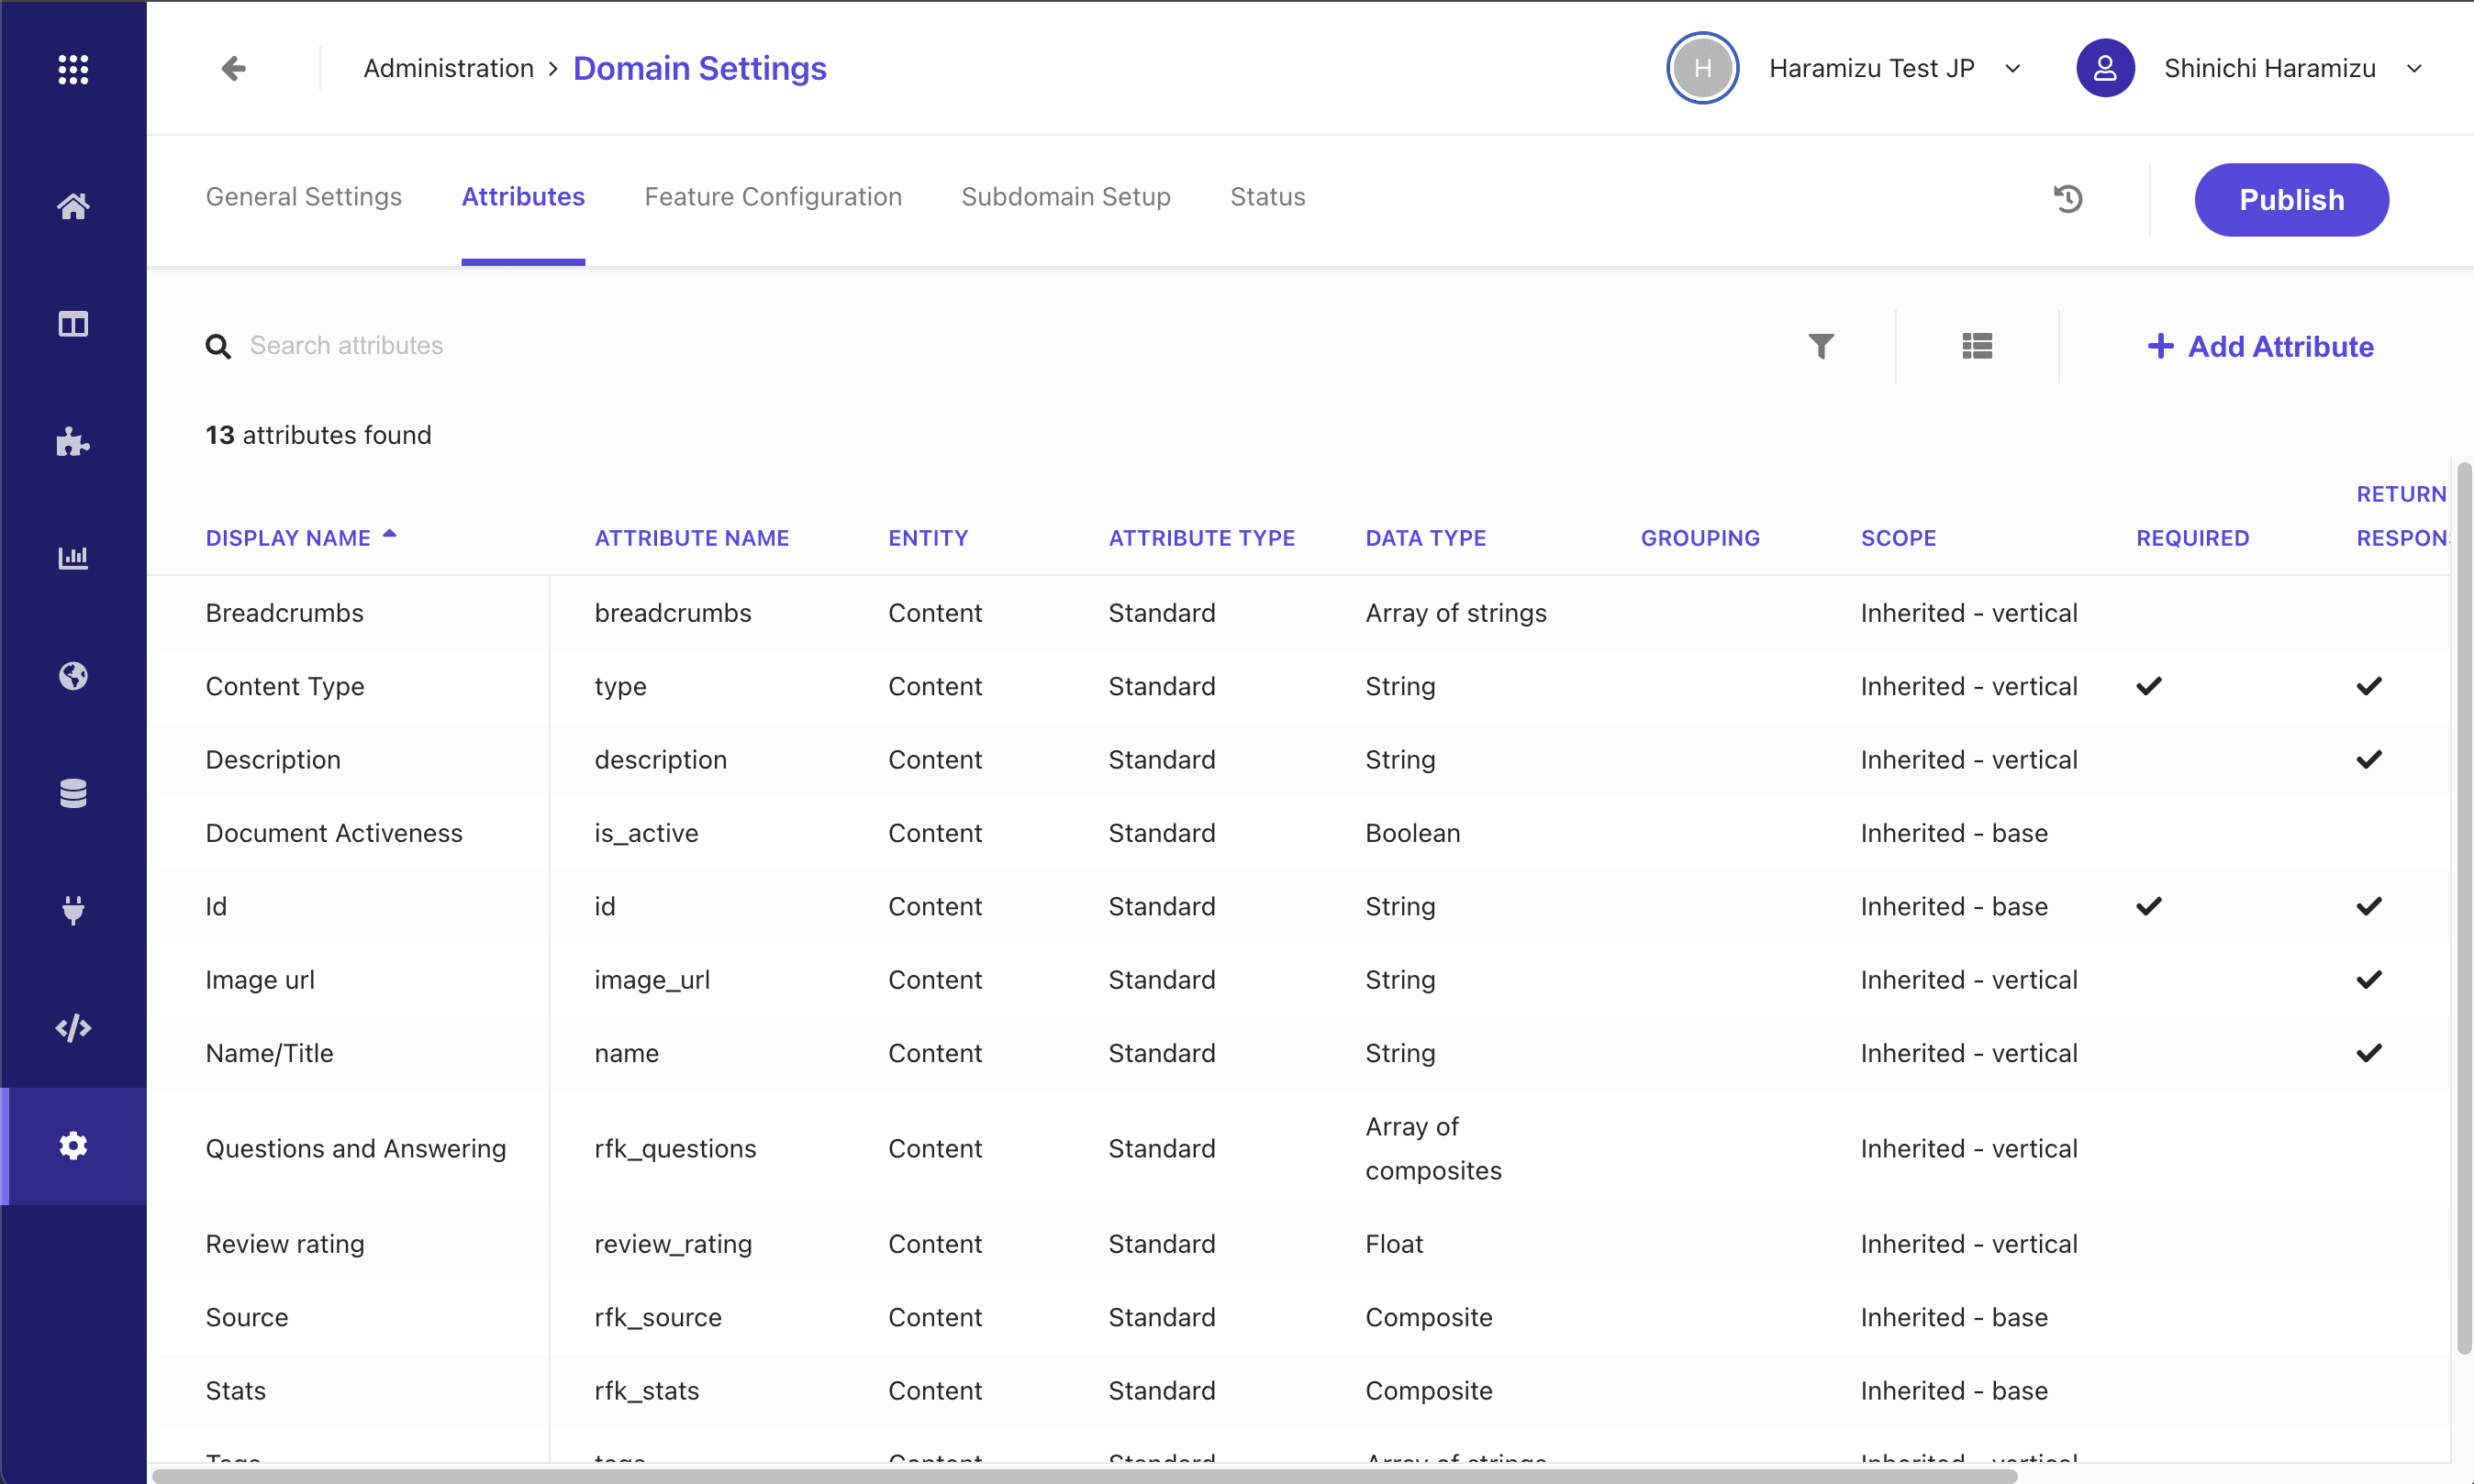Expand the Haramizu Test JP domain dropdown
2474x1484 pixels.
(x=2012, y=69)
